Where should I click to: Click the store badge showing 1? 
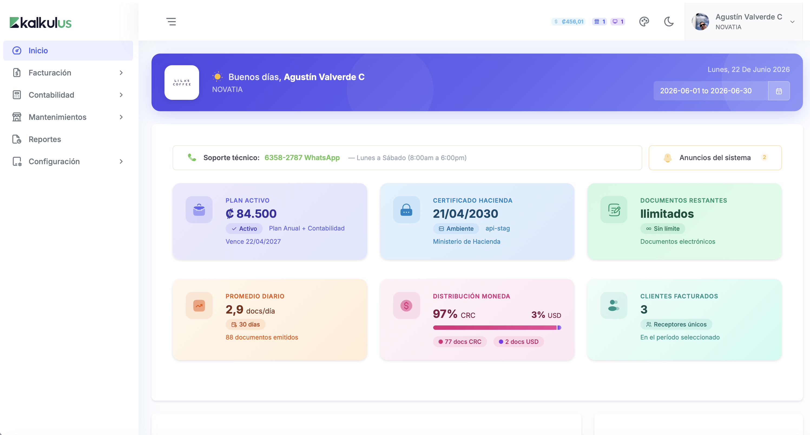coord(600,22)
